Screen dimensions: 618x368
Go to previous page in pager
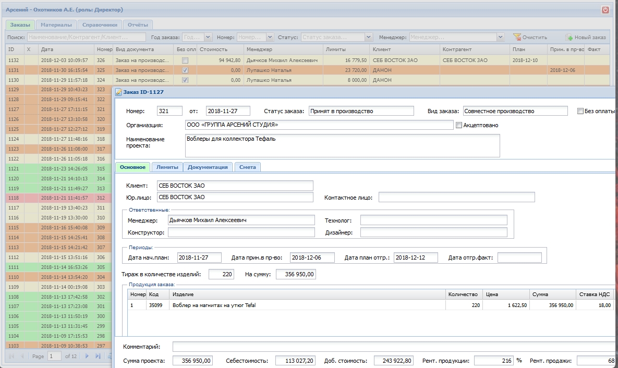point(22,356)
